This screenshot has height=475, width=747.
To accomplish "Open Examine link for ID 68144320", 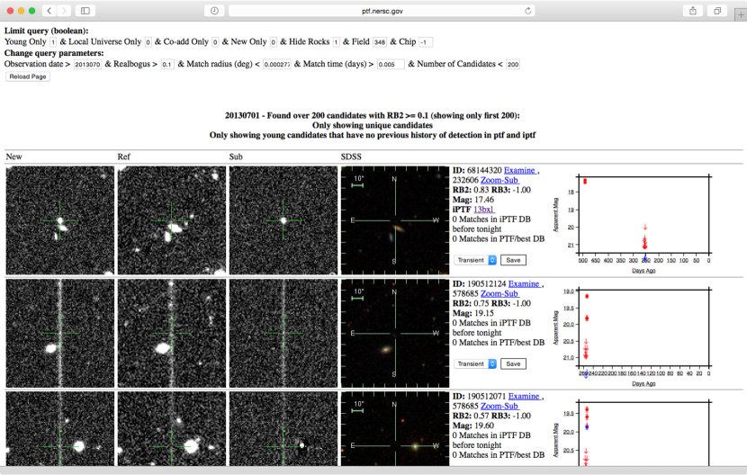I will (520, 171).
